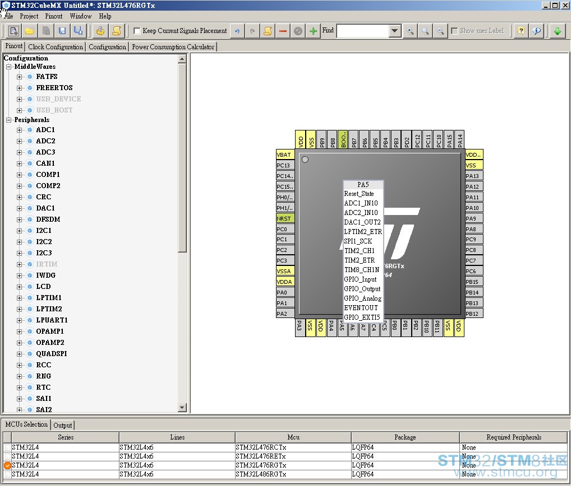Click the middle zoom magnifier icon in toolbar

(x=425, y=31)
